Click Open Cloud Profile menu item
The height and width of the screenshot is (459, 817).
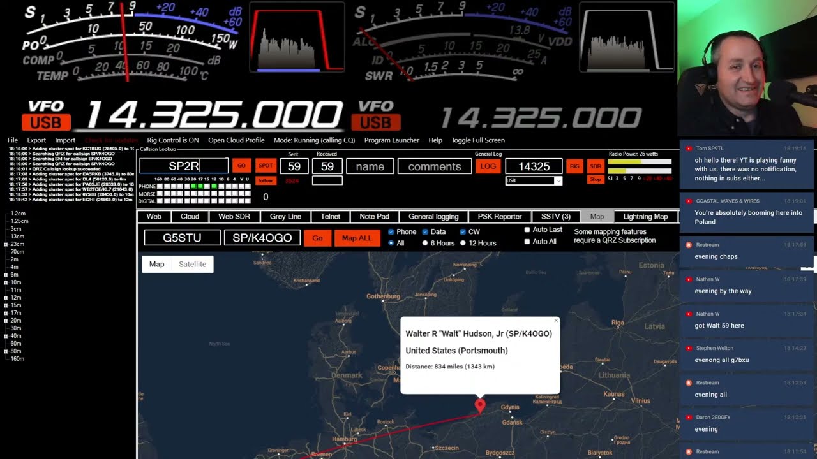click(x=236, y=140)
